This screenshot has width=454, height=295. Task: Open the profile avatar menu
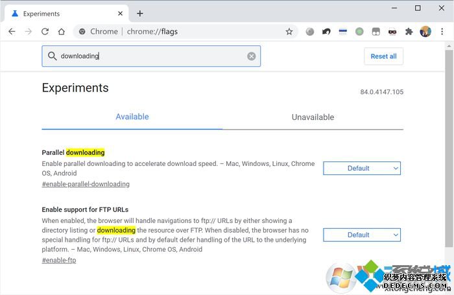coord(425,32)
